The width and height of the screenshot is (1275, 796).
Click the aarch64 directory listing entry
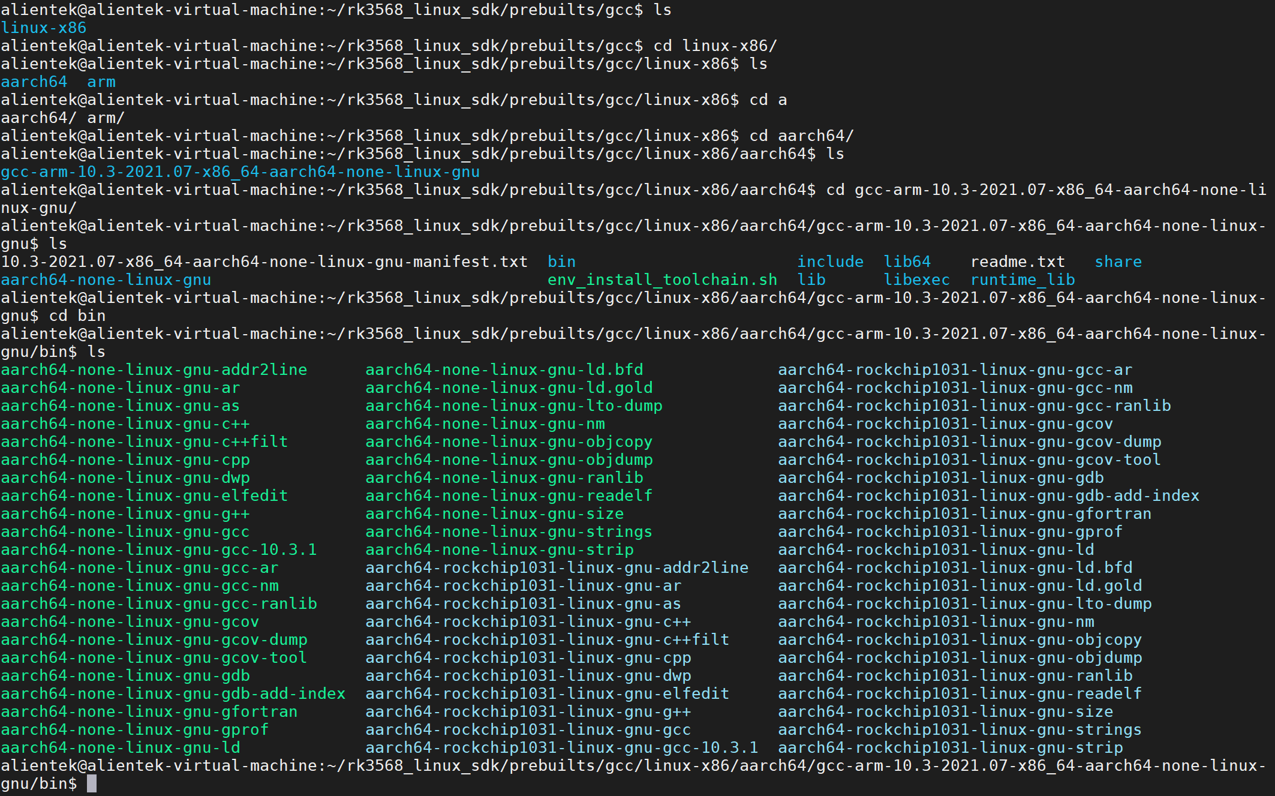[34, 82]
